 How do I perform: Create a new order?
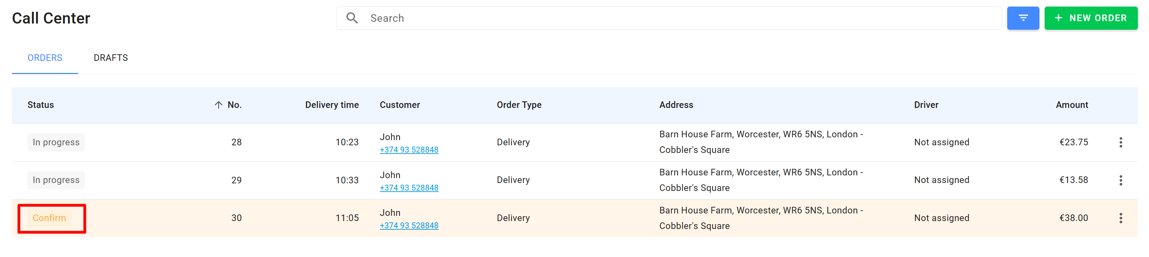[1090, 18]
